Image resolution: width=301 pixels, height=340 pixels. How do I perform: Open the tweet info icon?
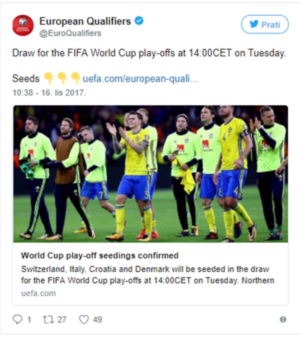click(283, 319)
